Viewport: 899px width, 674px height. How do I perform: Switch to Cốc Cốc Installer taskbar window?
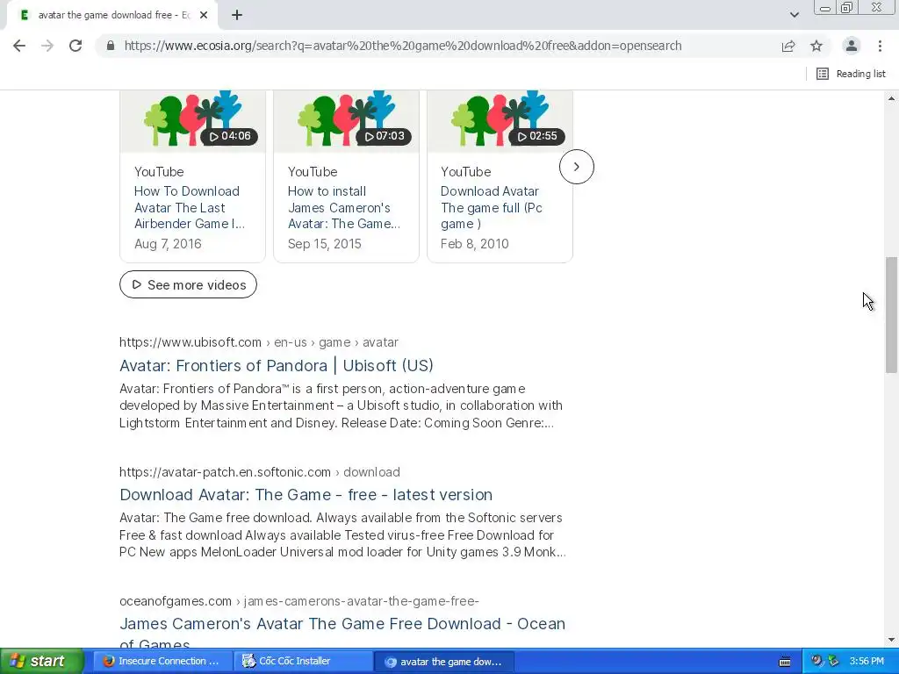[x=303, y=662]
